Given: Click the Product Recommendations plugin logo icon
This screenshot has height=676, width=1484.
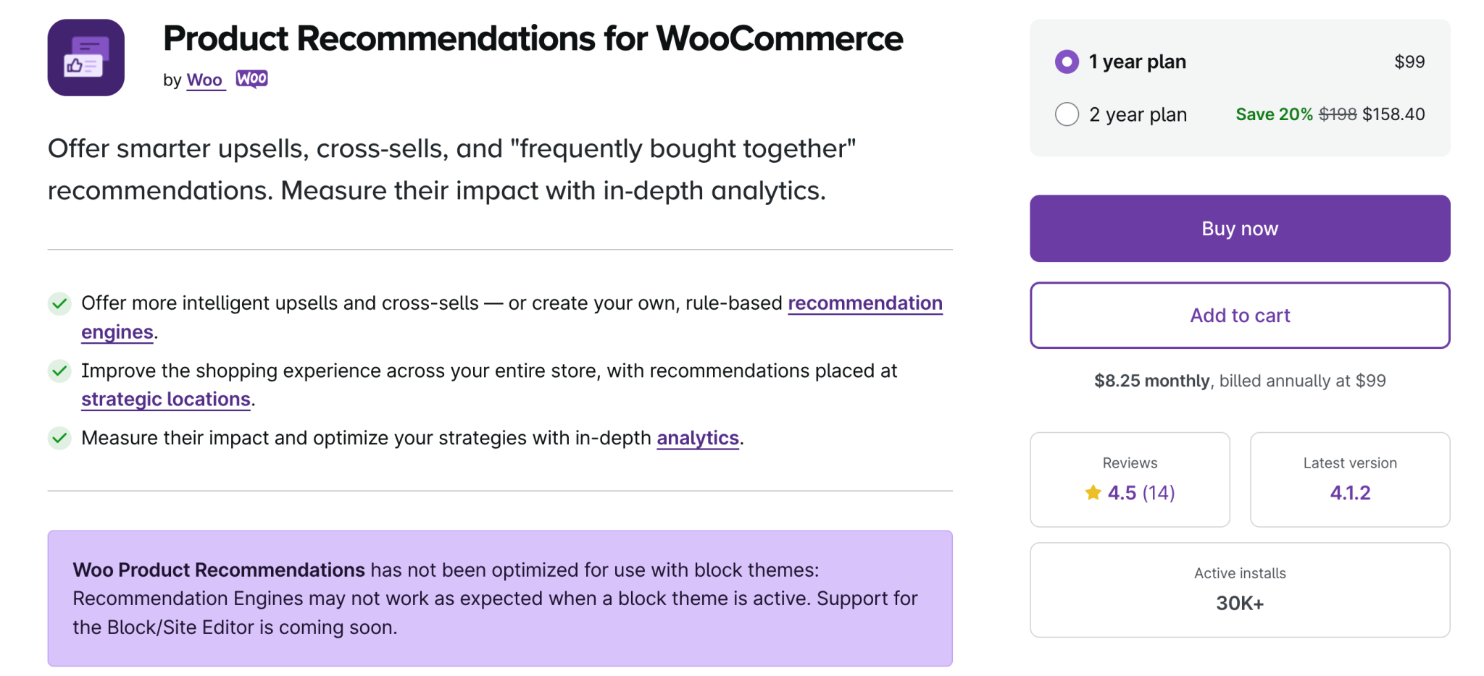Looking at the screenshot, I should [x=86, y=58].
